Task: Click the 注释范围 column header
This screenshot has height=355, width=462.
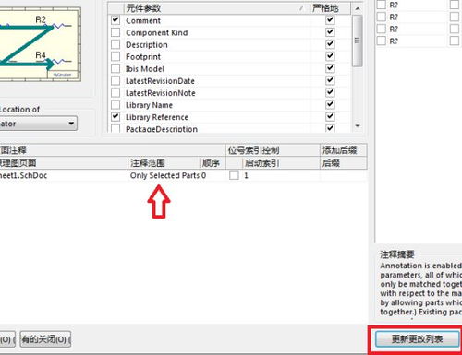Action: pyautogui.click(x=164, y=163)
